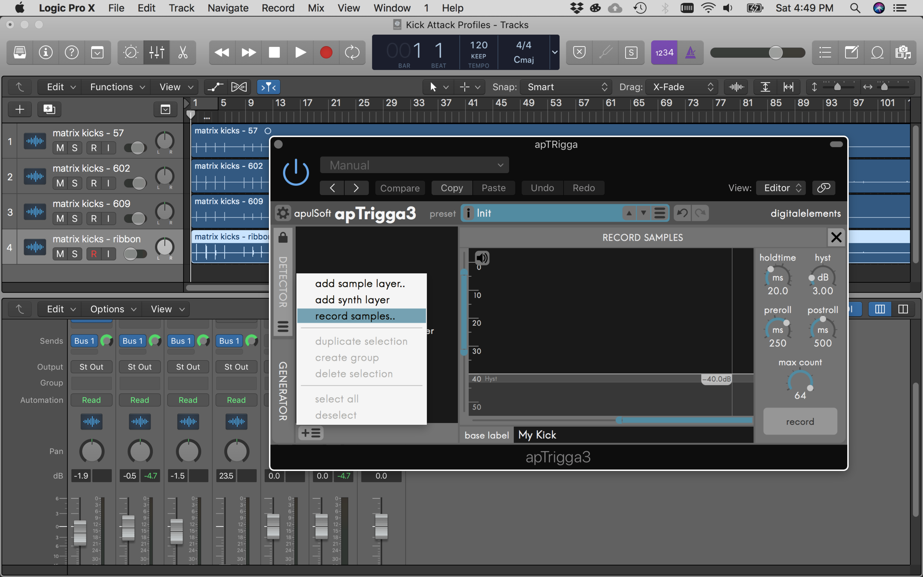Image resolution: width=923 pixels, height=577 pixels.
Task: Open the preset list menu icon
Action: tap(660, 213)
